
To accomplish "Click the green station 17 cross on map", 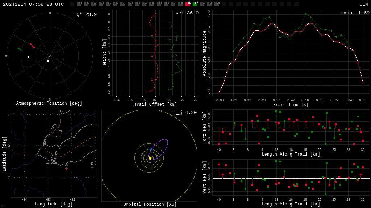I will click(92, 167).
